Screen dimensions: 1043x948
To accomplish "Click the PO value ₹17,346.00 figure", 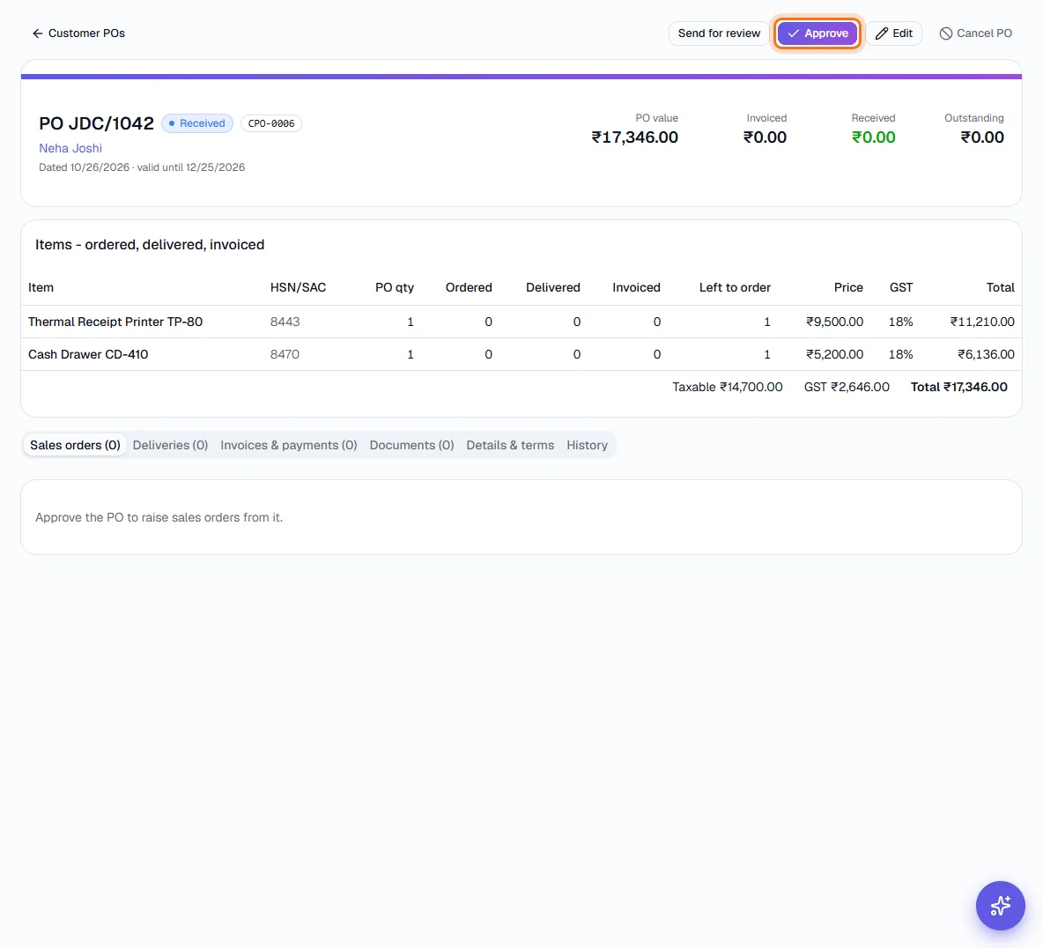I will 635,137.
